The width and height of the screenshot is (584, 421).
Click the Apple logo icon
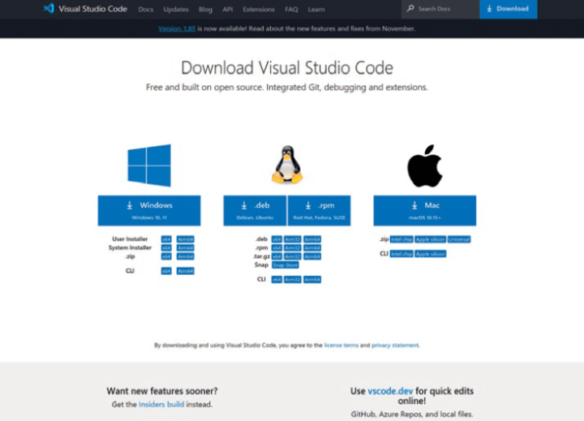pos(424,168)
